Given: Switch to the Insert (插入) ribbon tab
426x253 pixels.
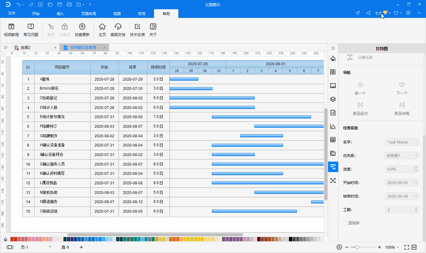Looking at the screenshot, I should coord(60,14).
